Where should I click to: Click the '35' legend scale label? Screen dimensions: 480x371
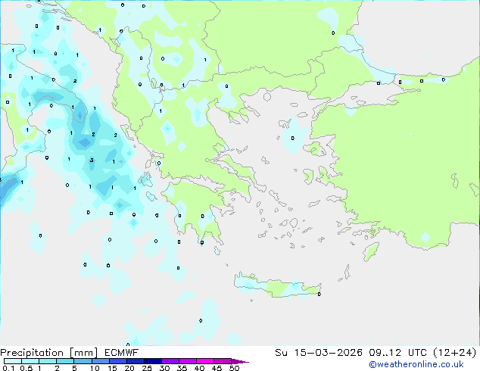(x=182, y=368)
